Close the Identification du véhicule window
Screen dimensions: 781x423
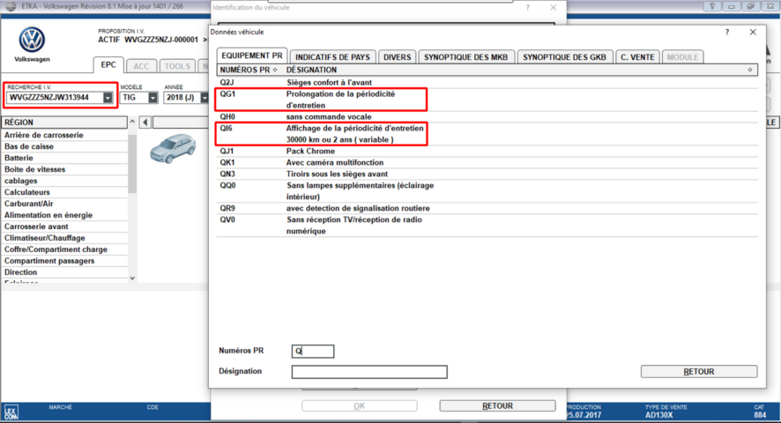[x=554, y=7]
